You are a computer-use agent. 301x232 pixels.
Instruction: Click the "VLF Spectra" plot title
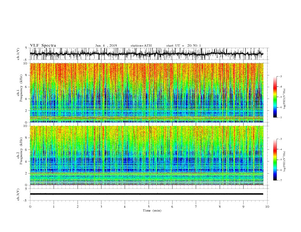click(43, 45)
